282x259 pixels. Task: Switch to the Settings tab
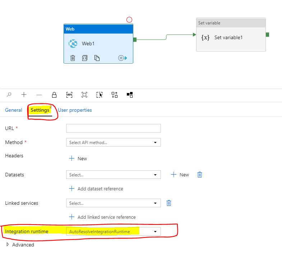pos(40,110)
